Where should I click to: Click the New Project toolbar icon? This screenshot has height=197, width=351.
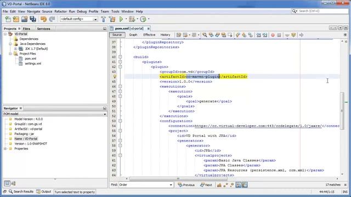(x=16, y=19)
